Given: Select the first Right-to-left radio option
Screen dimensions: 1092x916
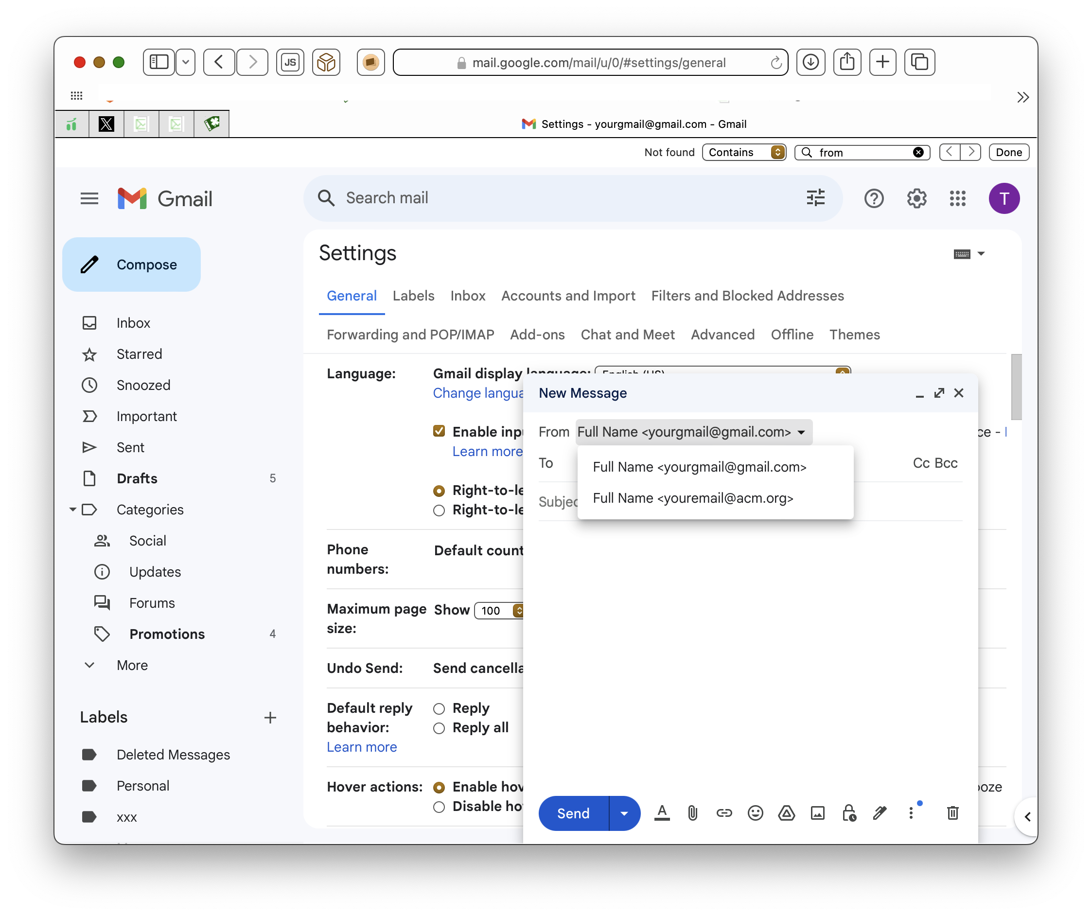Looking at the screenshot, I should [439, 491].
